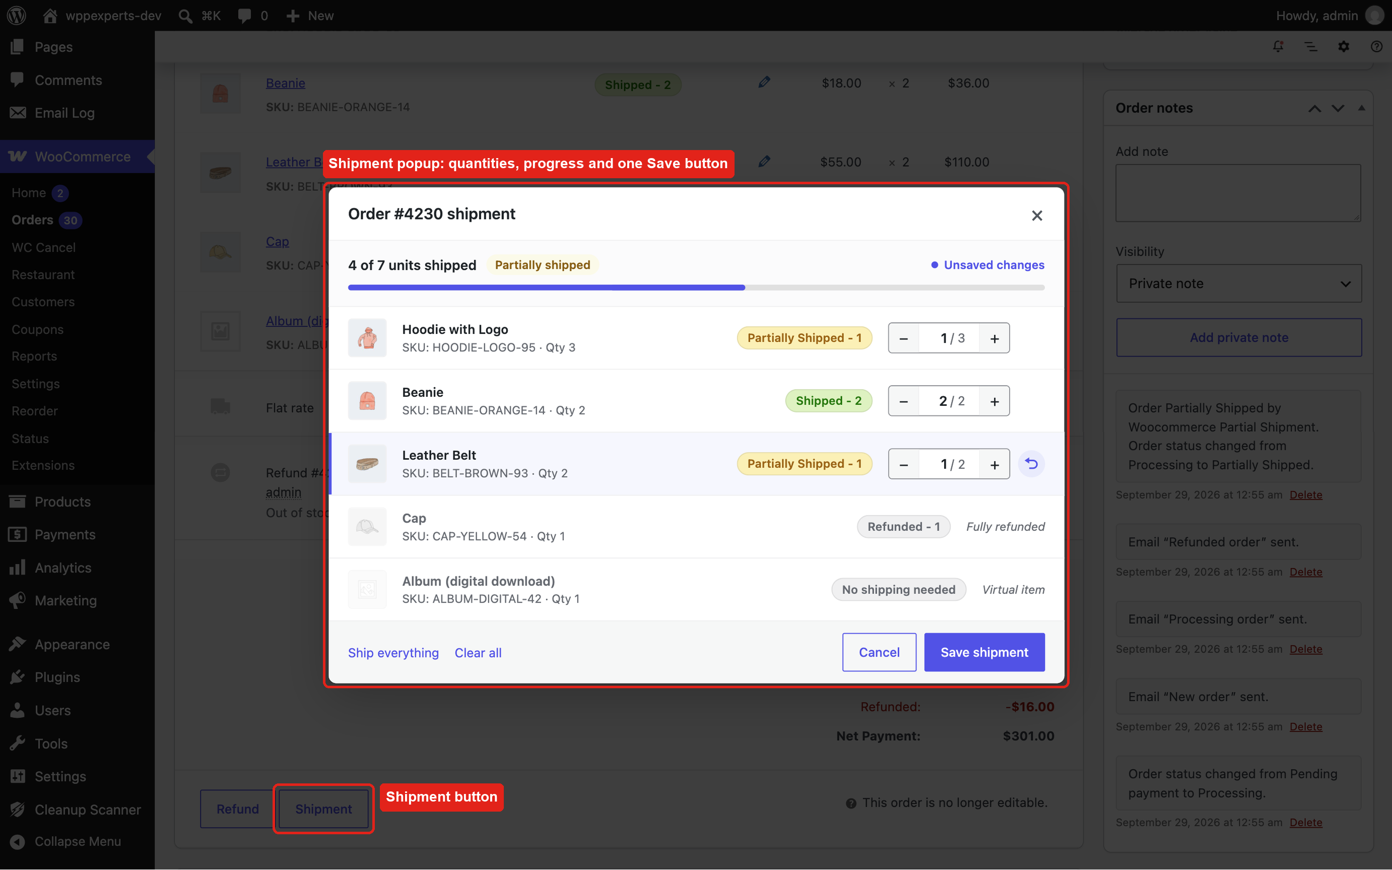This screenshot has width=1392, height=870.
Task: Click the Refund button
Action: tap(237, 809)
